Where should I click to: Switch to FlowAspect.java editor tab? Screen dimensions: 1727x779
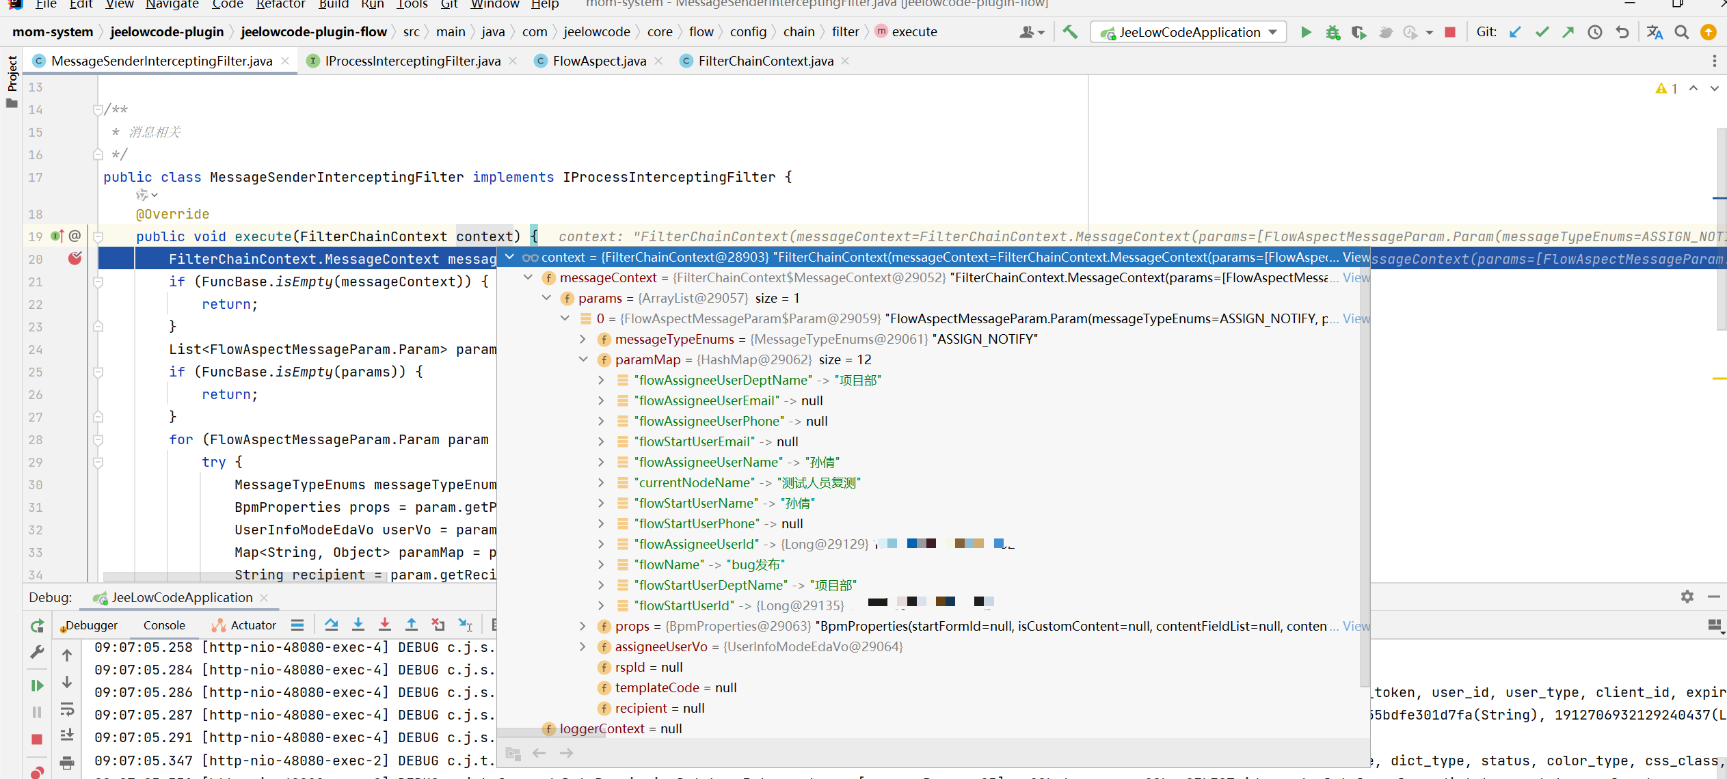point(598,61)
